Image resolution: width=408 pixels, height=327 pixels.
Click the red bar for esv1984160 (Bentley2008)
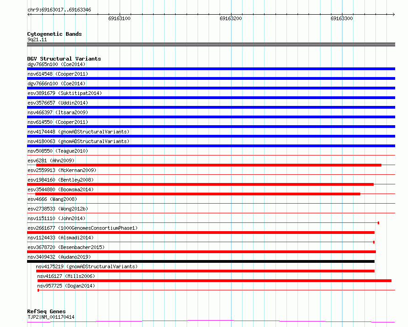coord(200,184)
